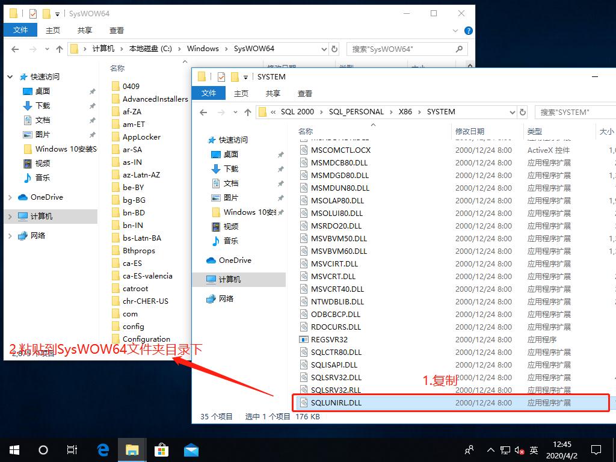This screenshot has height=462, width=616.
Task: Refresh the SYSTEM folder with the refresh icon
Action: pos(523,112)
